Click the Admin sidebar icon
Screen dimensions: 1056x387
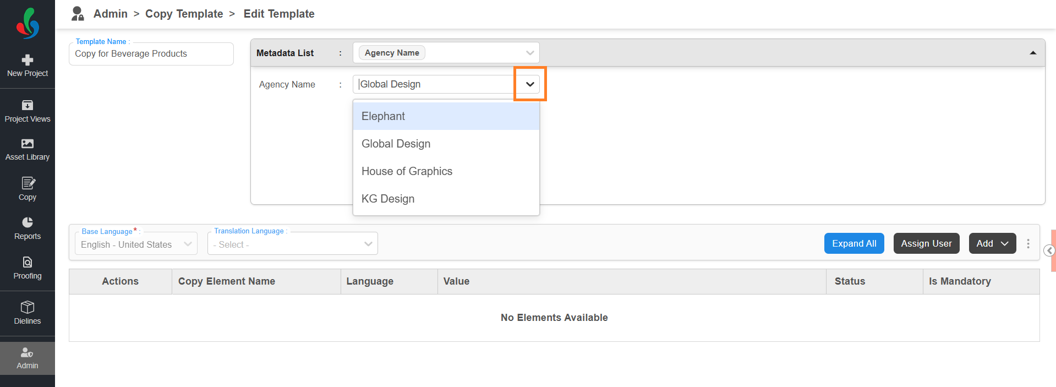(x=28, y=352)
